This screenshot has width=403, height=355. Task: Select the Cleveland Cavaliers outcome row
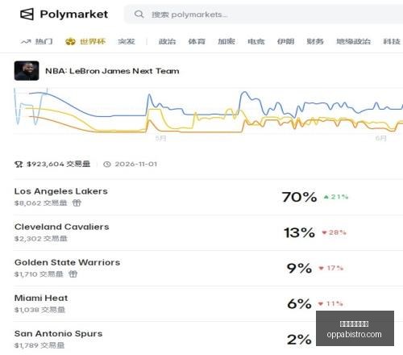point(208,232)
